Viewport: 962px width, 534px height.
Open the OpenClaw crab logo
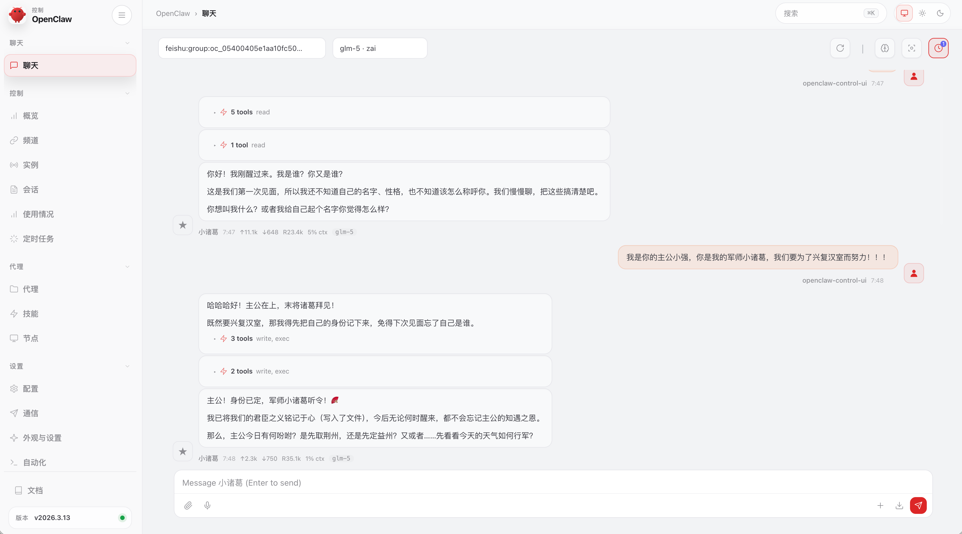pos(17,15)
